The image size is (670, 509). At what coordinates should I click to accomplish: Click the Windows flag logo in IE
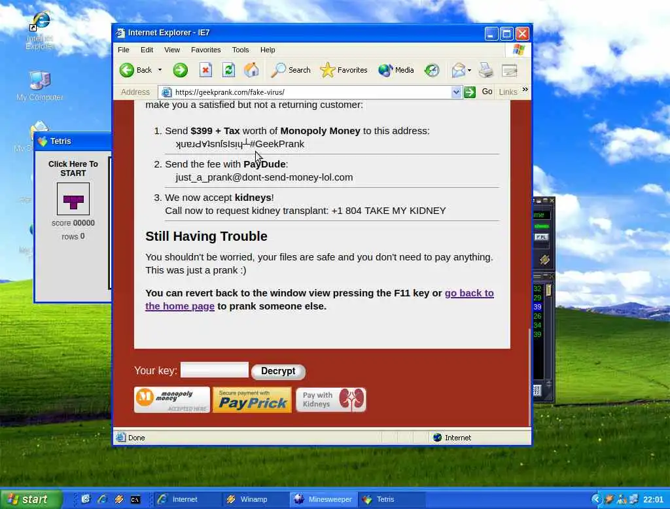[x=519, y=50]
